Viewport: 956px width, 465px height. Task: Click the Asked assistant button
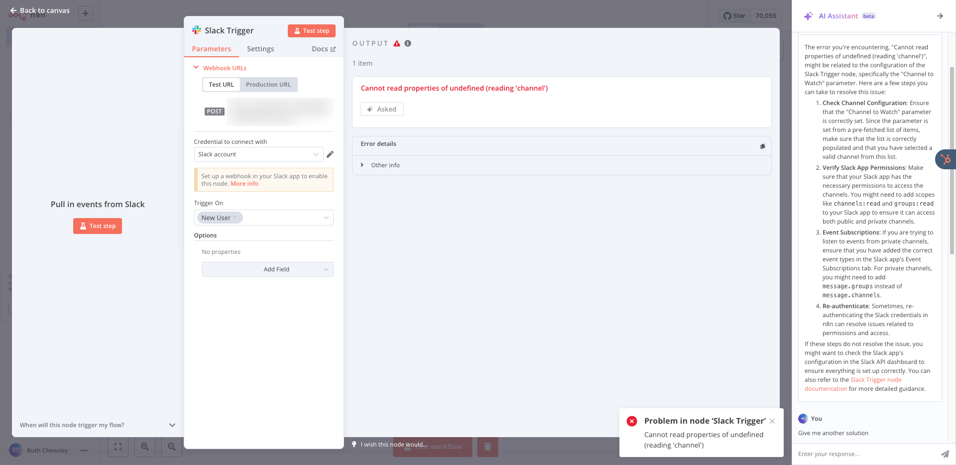coord(382,109)
